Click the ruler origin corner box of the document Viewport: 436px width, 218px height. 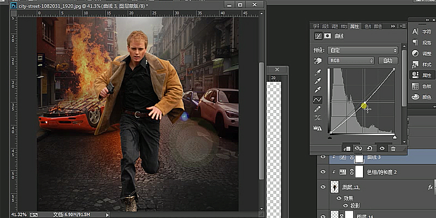(x=14, y=13)
